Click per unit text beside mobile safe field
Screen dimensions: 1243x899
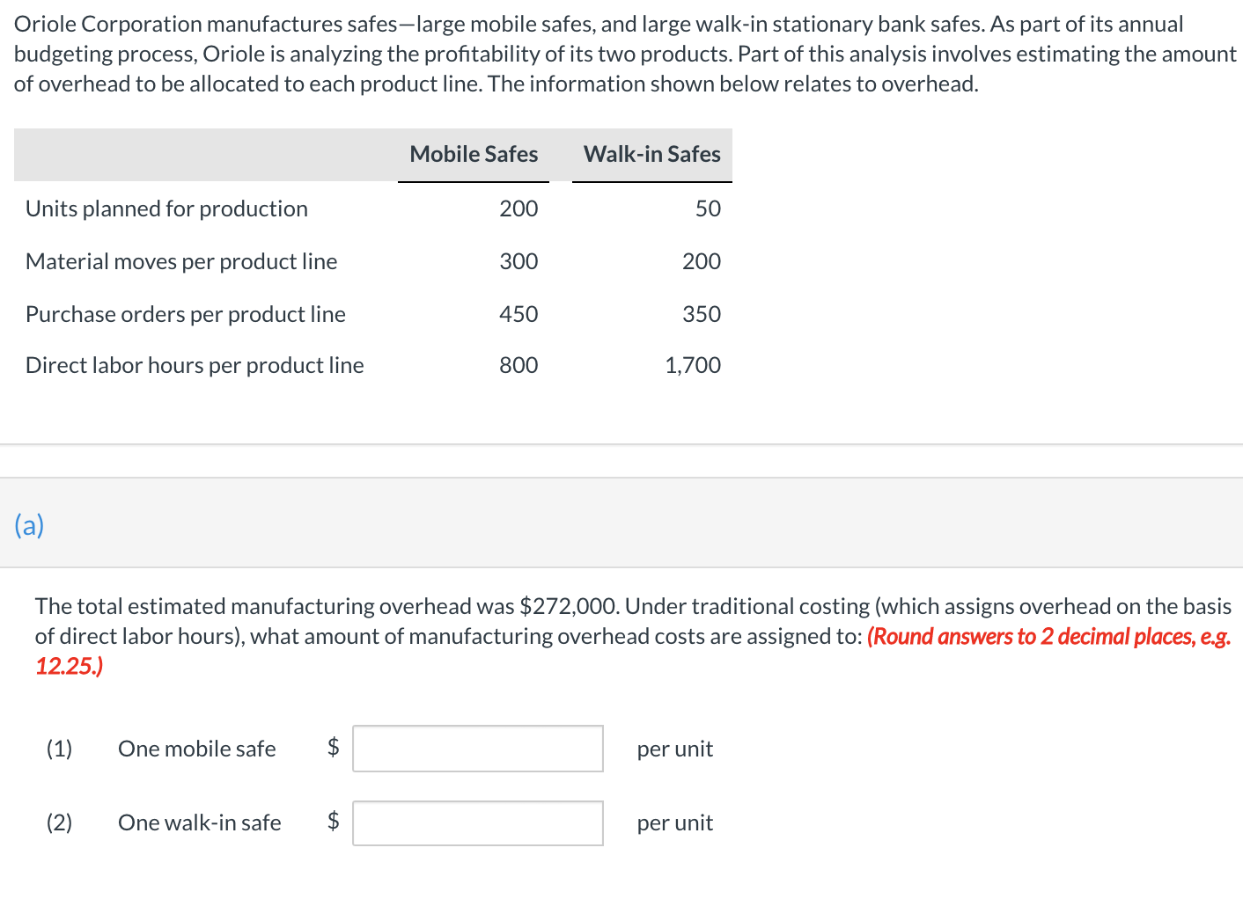pos(675,749)
